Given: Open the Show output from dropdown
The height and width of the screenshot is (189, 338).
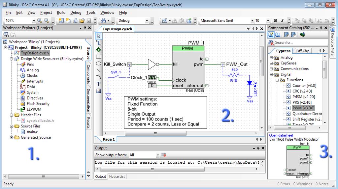Looking at the screenshot, I should point(158,155).
